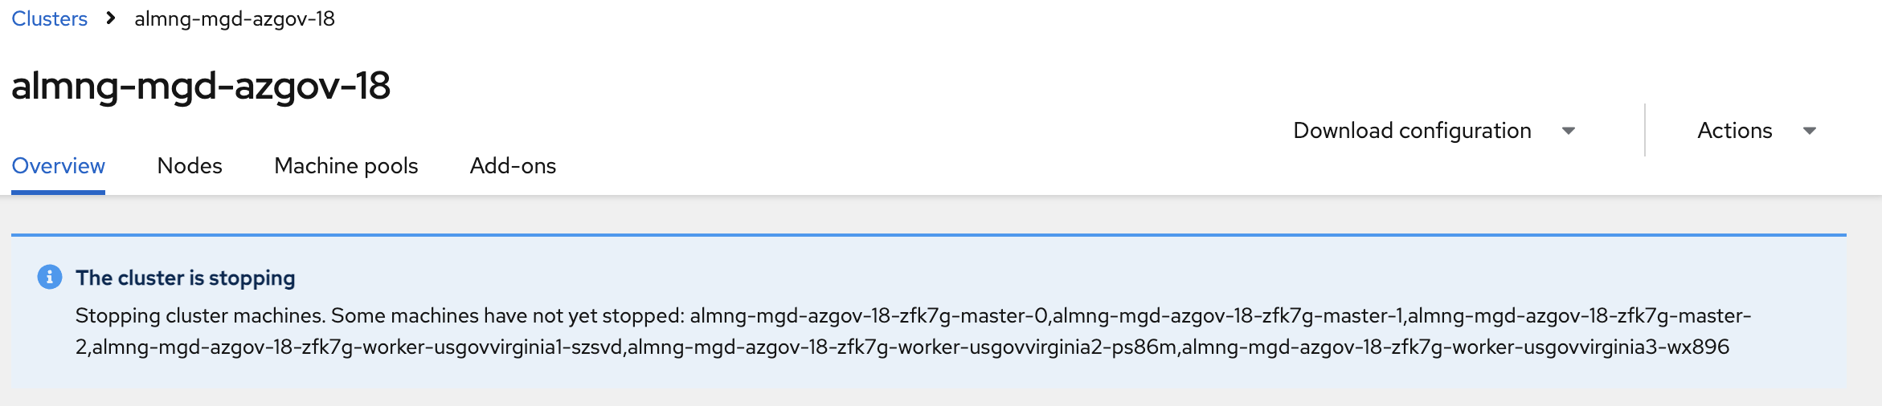Screen dimensions: 1882x406
Task: Switch to the Overview tab
Action: point(58,165)
